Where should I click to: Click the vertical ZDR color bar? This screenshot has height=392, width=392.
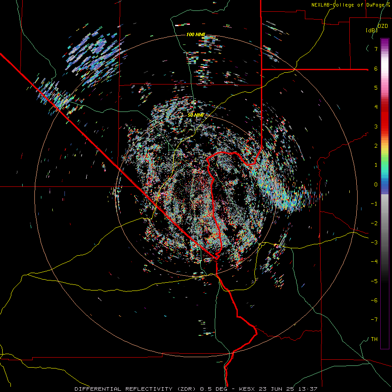(x=385, y=193)
